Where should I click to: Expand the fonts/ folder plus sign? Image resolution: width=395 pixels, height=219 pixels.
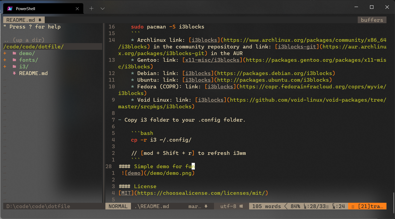5,60
